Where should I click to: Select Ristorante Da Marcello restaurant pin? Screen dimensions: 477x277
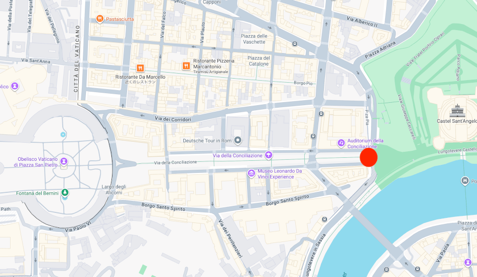pos(140,68)
